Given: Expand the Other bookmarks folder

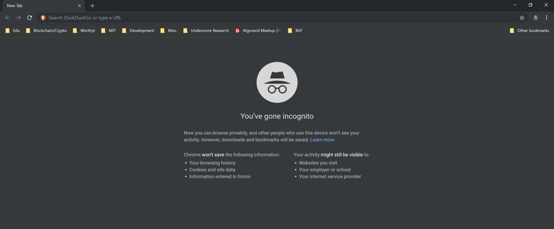Looking at the screenshot, I should [x=529, y=31].
